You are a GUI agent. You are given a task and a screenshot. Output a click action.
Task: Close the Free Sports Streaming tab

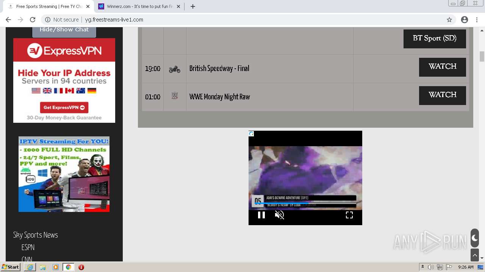click(x=88, y=6)
